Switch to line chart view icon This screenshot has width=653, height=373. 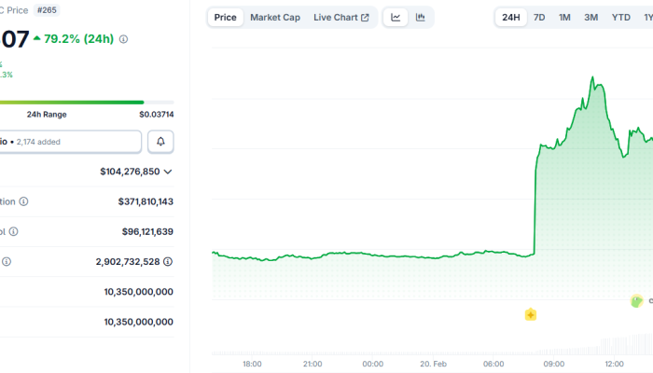(396, 18)
